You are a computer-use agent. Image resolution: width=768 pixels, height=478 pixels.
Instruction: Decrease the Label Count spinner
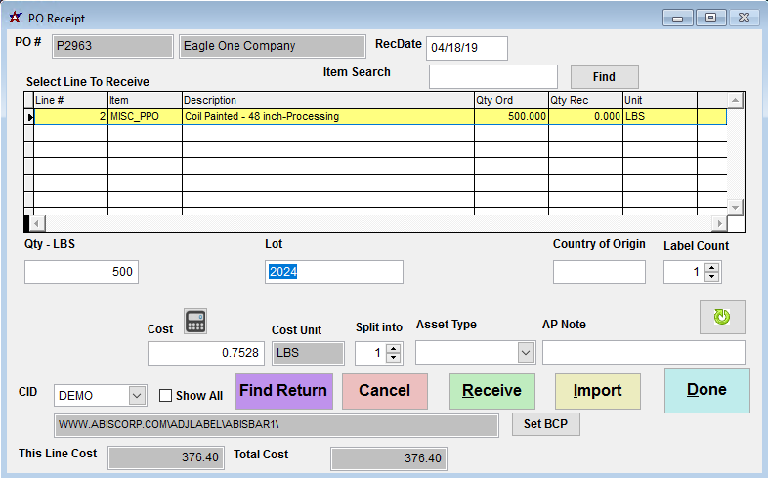(x=712, y=278)
